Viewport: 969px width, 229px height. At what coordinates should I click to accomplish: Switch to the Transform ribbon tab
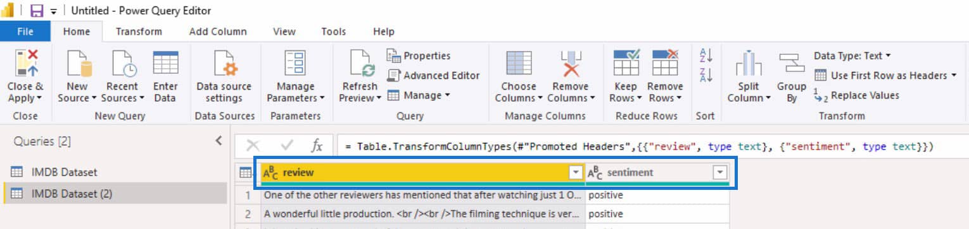coord(139,31)
